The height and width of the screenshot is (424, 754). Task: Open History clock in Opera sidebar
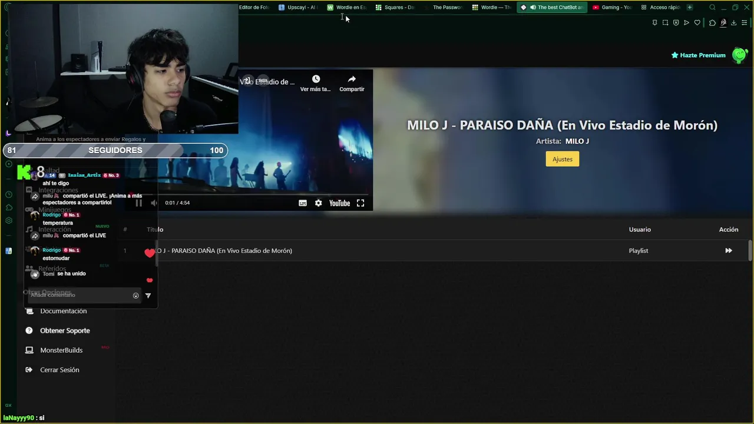coord(8,195)
